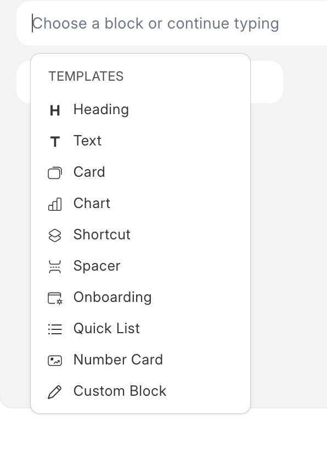Select the Number Card icon
The height and width of the screenshot is (460, 327).
[x=55, y=361]
